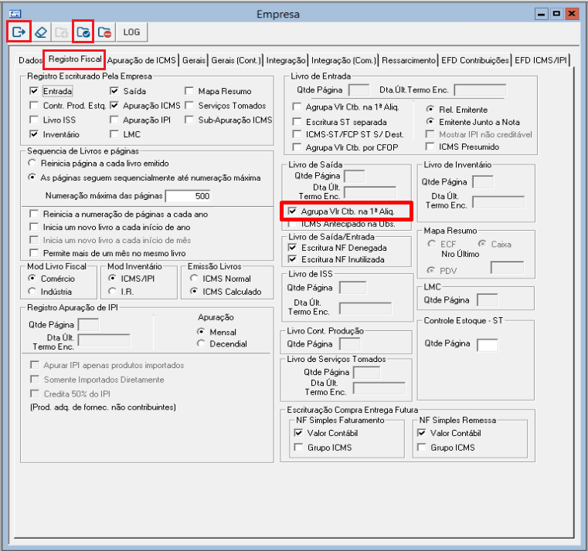The height and width of the screenshot is (551, 588).
Task: Enable the Apuração IPI checkbox
Action: click(114, 120)
